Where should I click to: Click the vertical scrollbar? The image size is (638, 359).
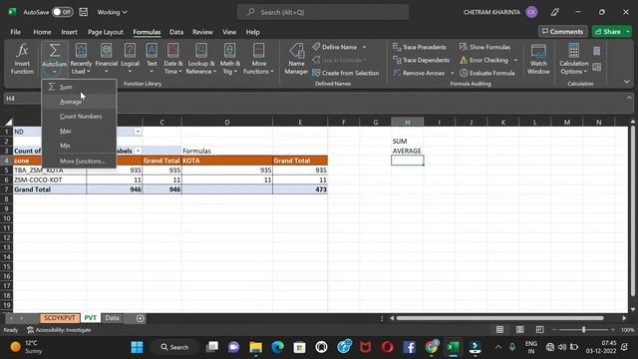pyautogui.click(x=633, y=210)
